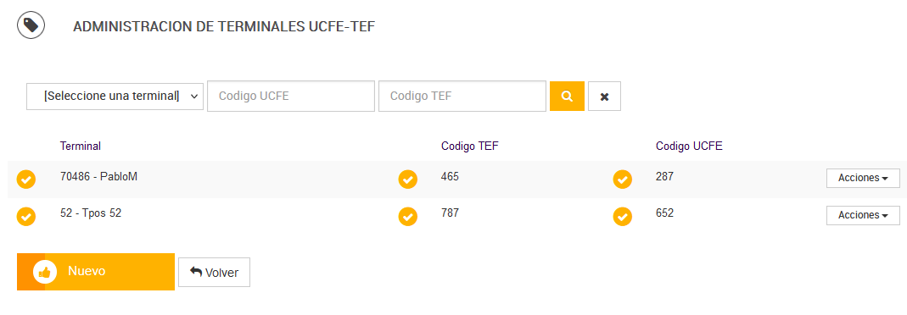The image size is (907, 315).
Task: Create a new terminal with Nuevo
Action: (x=95, y=272)
